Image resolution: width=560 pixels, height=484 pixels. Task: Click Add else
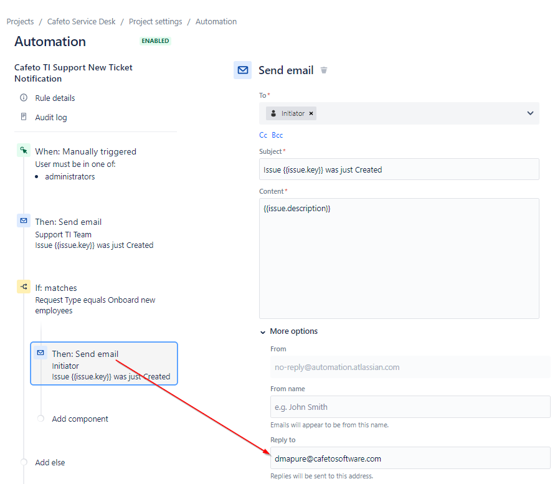click(50, 462)
